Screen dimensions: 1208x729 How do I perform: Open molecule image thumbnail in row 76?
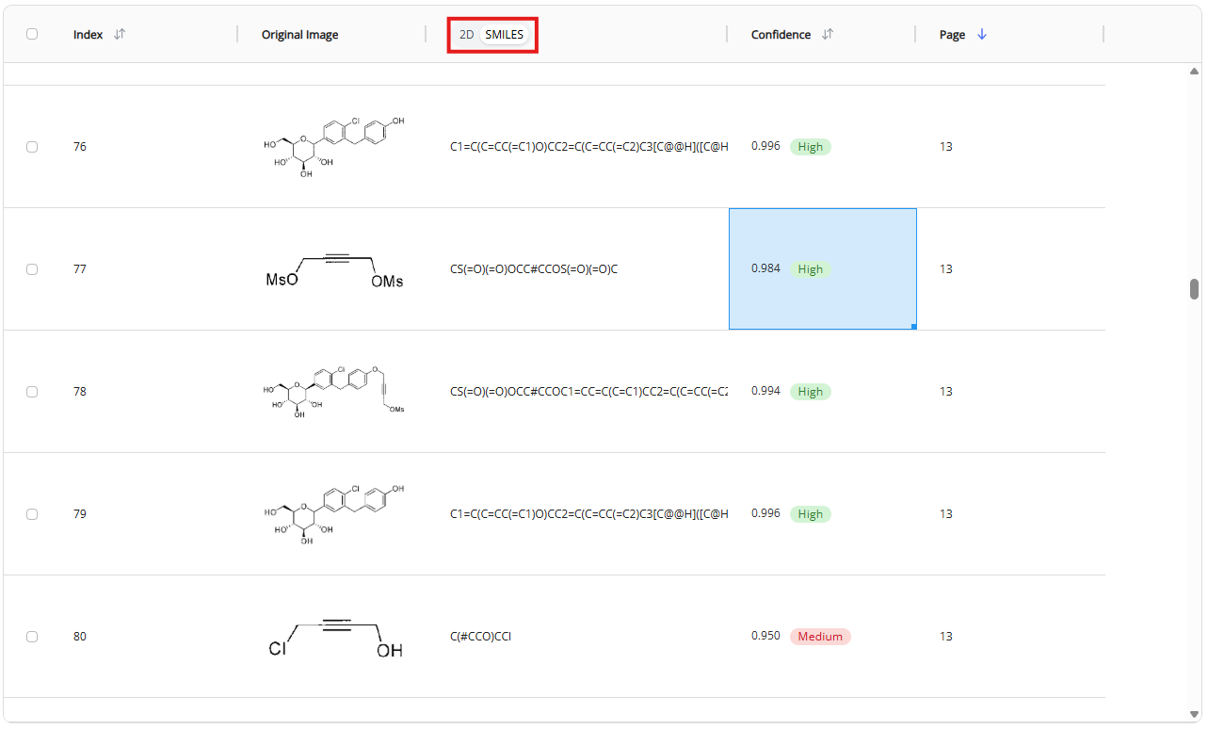tap(333, 147)
